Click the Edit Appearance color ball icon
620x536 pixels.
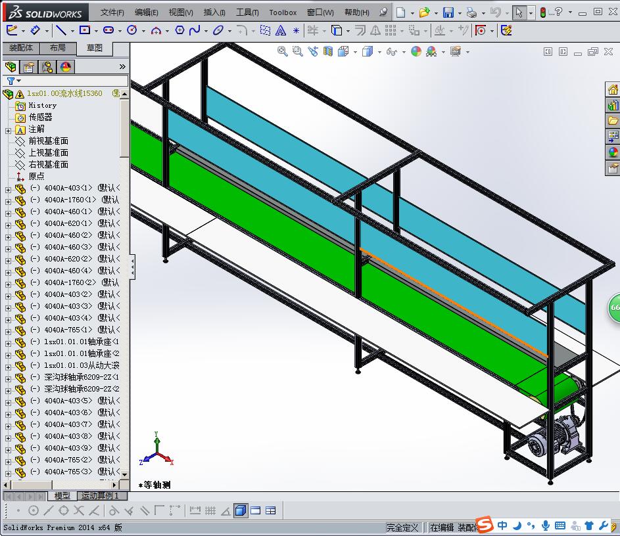(416, 51)
